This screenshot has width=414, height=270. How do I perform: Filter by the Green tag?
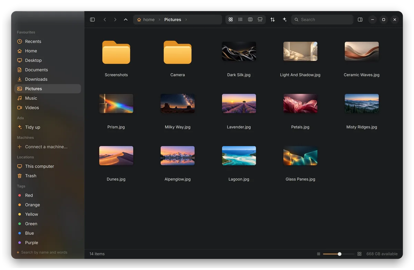[x=48, y=224]
